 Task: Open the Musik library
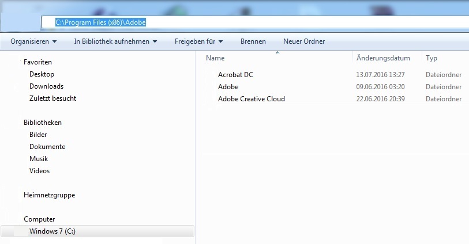click(x=39, y=159)
